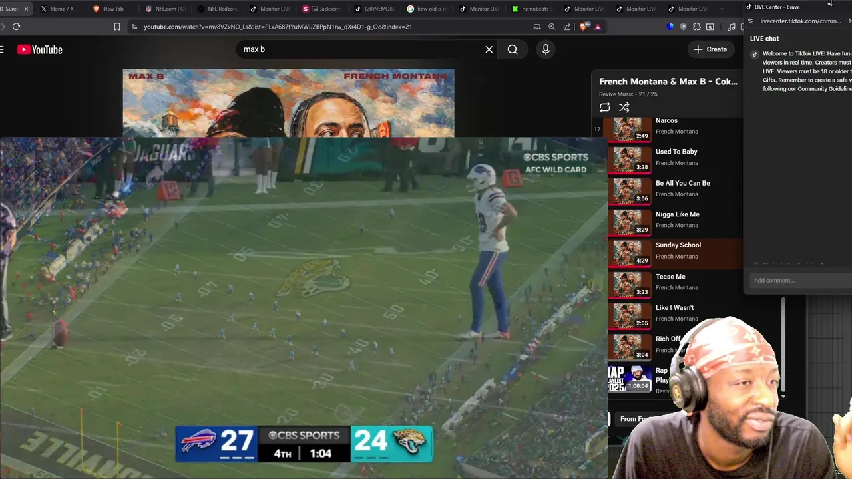
Task: Play Used To Baby from the playlist
Action: click(676, 159)
